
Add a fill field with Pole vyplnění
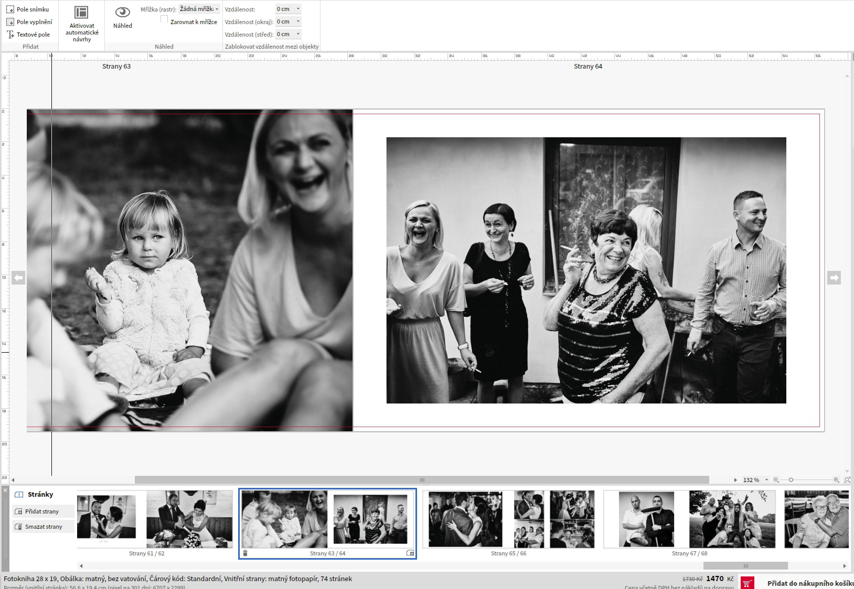[29, 22]
